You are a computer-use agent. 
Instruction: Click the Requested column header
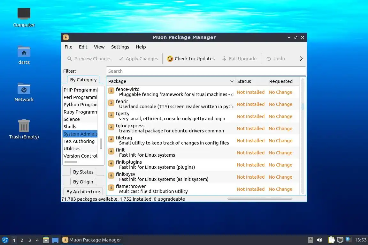[x=283, y=81]
